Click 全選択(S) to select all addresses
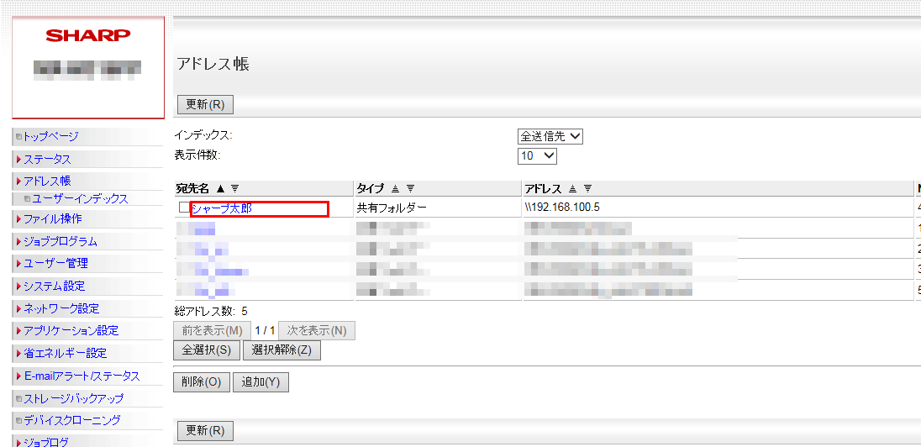This screenshot has width=921, height=447. pos(207,351)
